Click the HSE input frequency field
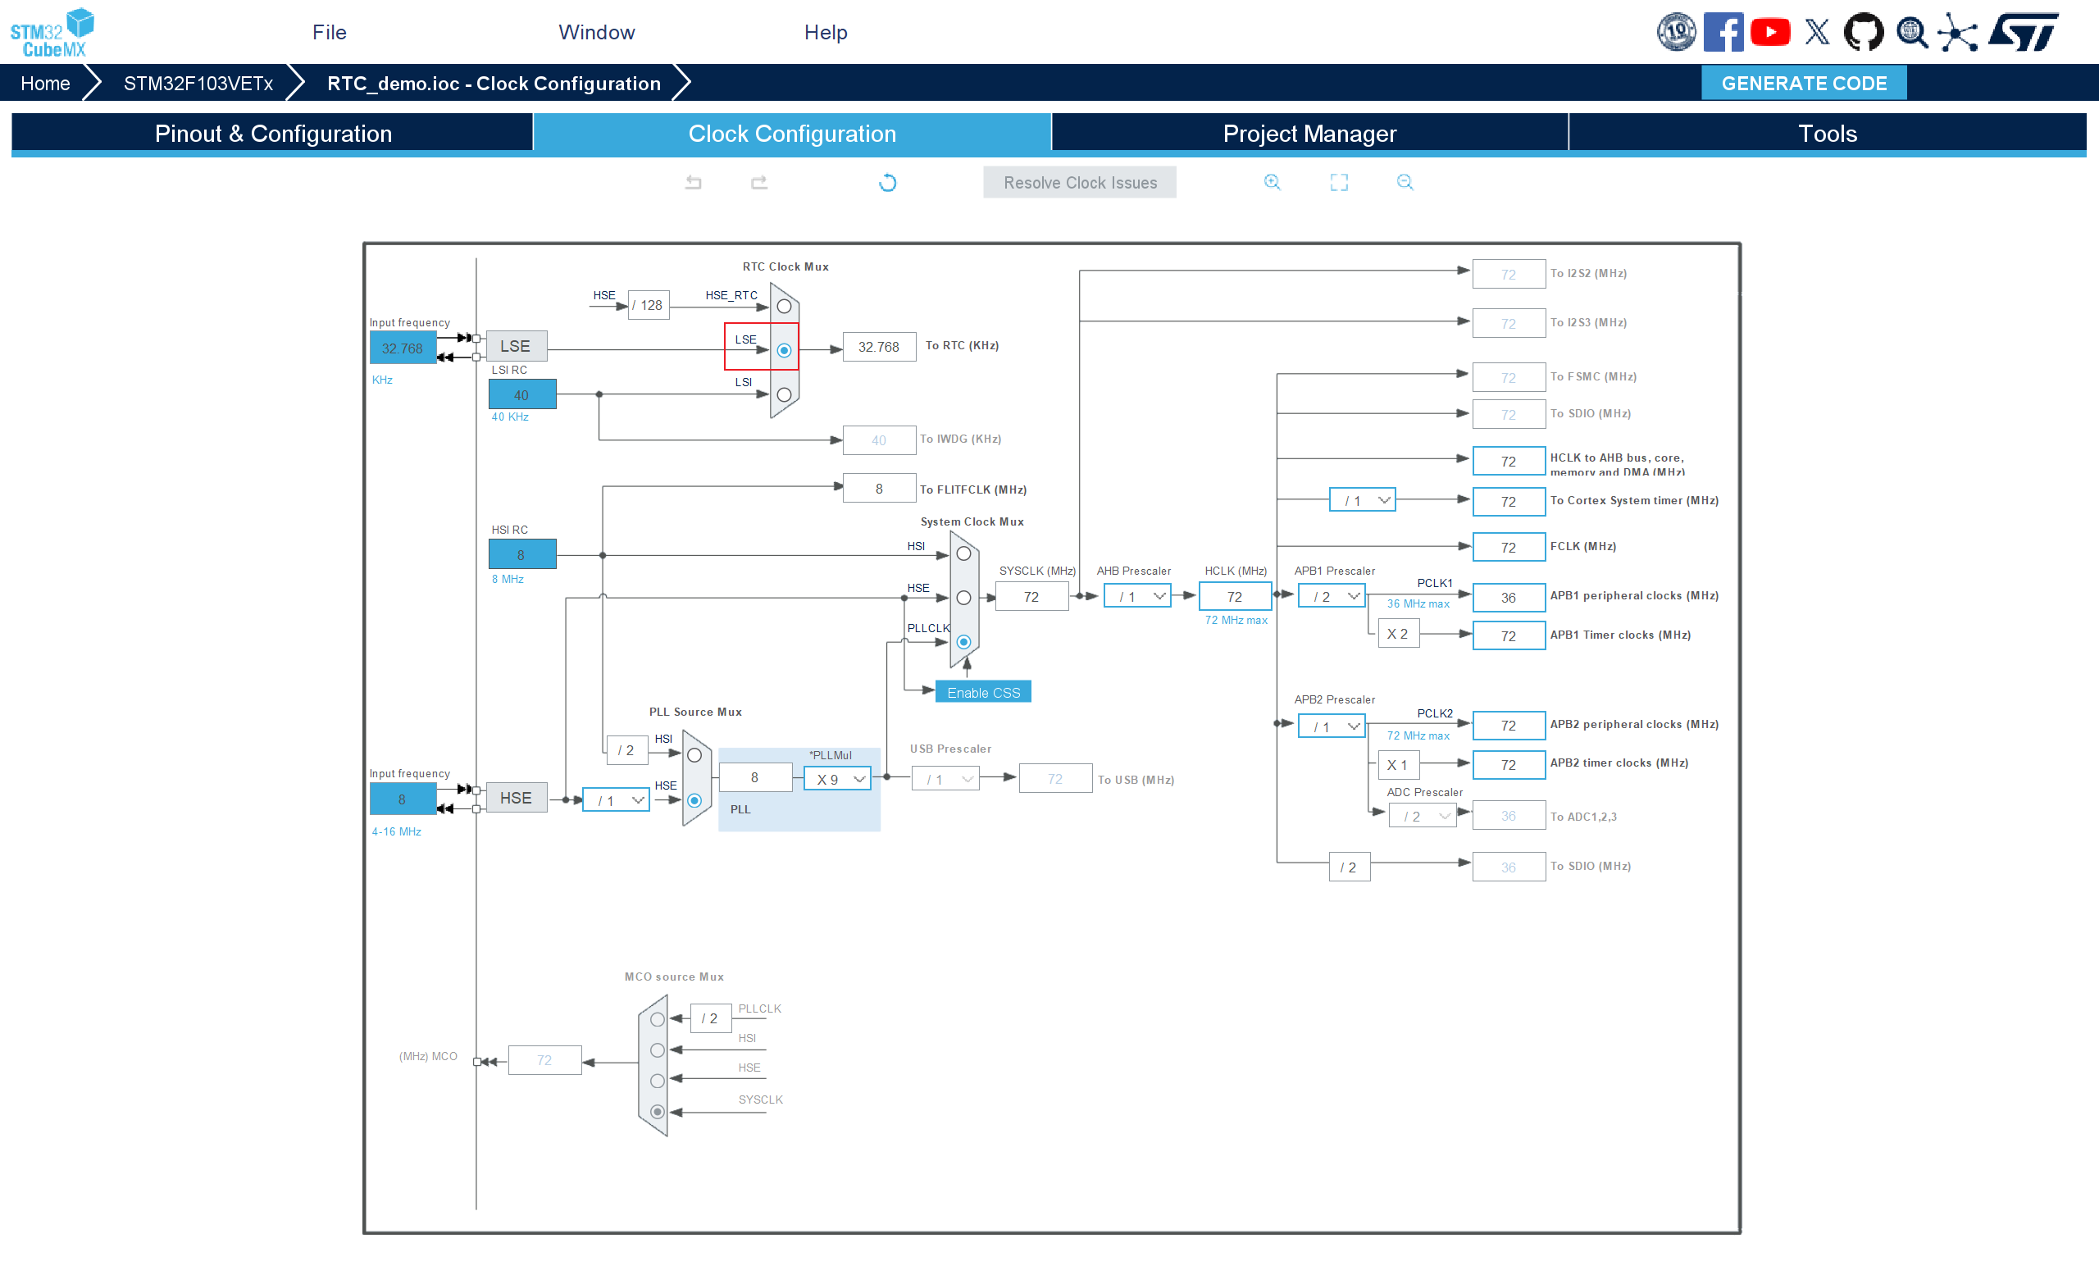Image resolution: width=2099 pixels, height=1284 pixels. coord(402,799)
